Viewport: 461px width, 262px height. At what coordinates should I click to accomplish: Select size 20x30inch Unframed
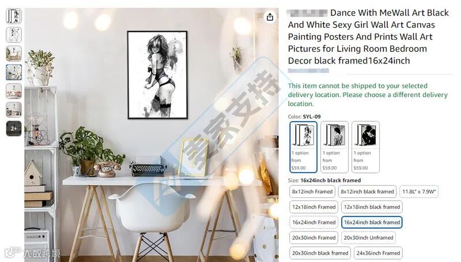pos(368,238)
